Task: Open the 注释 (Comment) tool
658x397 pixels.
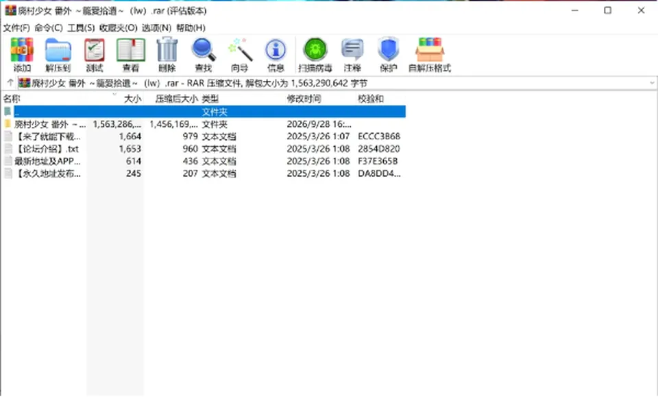Action: [x=352, y=55]
